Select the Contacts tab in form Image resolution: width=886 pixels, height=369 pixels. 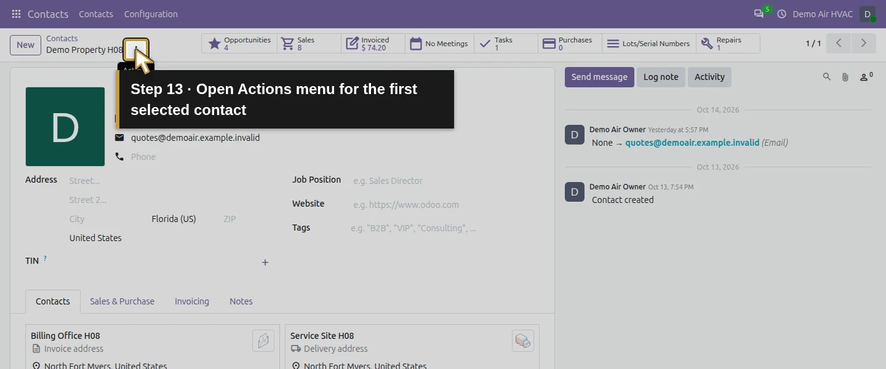(x=53, y=301)
